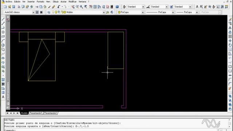Open the dimension style Standard dropdown
This screenshot has height=131, width=233.
167,7
